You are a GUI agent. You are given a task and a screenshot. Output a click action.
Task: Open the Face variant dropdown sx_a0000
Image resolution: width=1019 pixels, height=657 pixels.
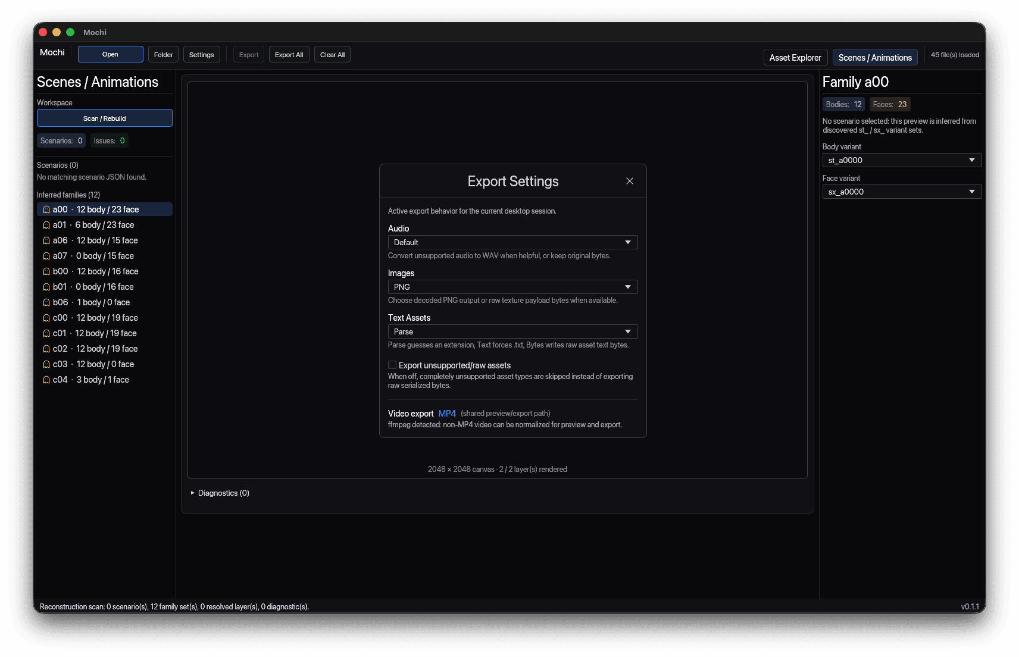coord(902,192)
